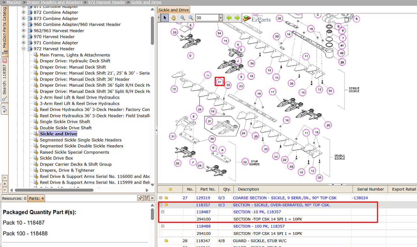Collapse the 118487 pack row
Screen dimensions: 417x247
163,212
